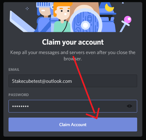Click the PASSWORD field label
The width and height of the screenshot is (146, 140).
(x=19, y=95)
